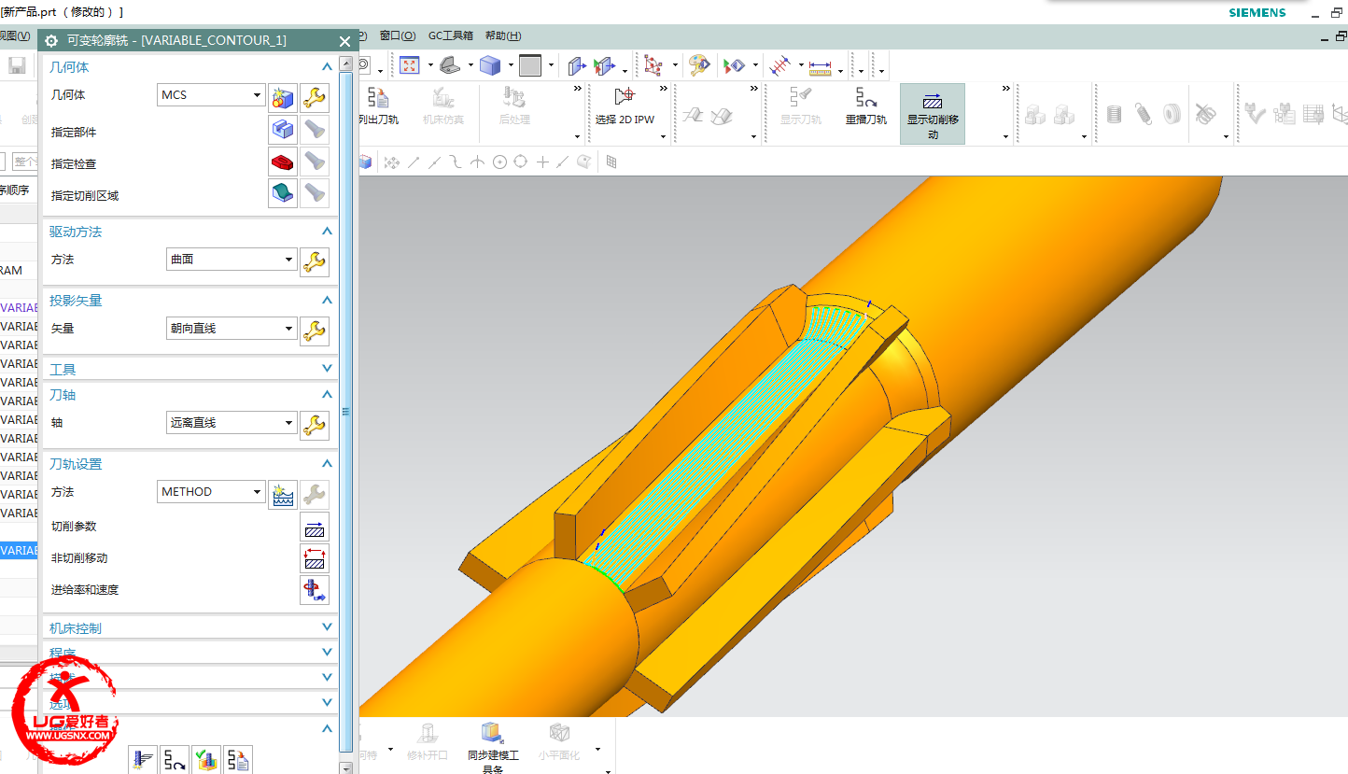1348x774 pixels.
Task: Click the Fit view icon in top toolbar
Action: pyautogui.click(x=410, y=65)
